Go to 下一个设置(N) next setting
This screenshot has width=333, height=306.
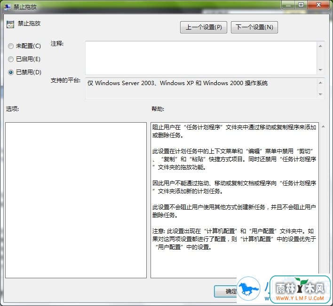pos(254,27)
